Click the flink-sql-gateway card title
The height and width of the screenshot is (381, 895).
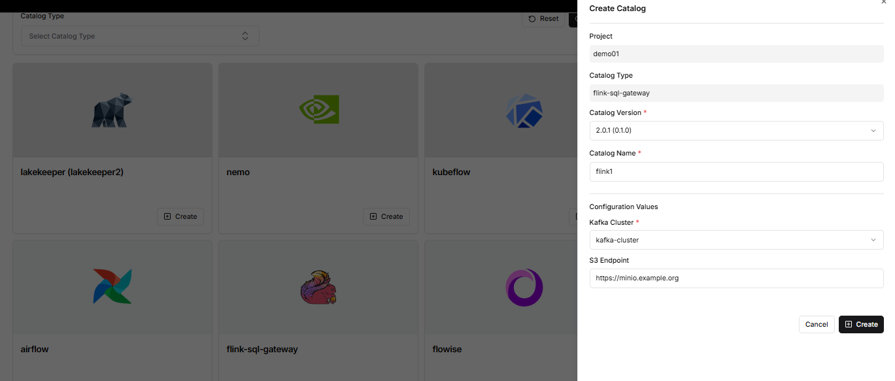click(x=262, y=349)
